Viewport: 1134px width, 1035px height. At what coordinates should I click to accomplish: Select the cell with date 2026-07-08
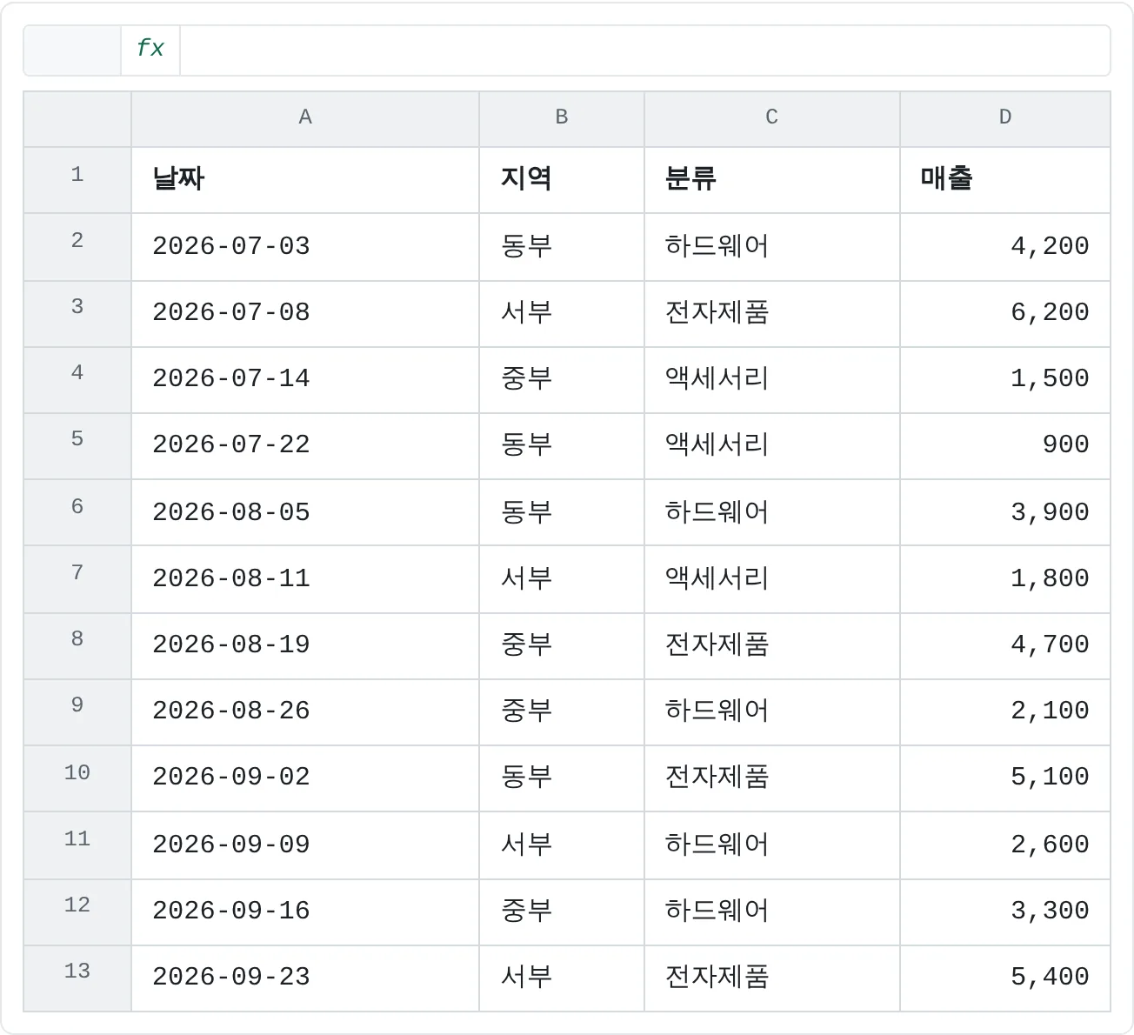(x=305, y=314)
